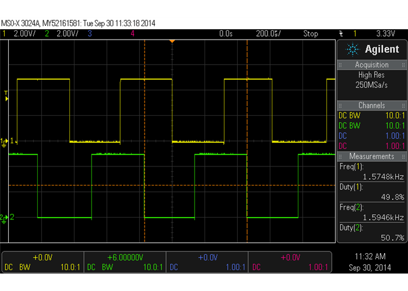Image resolution: width=408 pixels, height=291 pixels.
Task: Toggle channel 4 in the top bar
Action: 133,34
